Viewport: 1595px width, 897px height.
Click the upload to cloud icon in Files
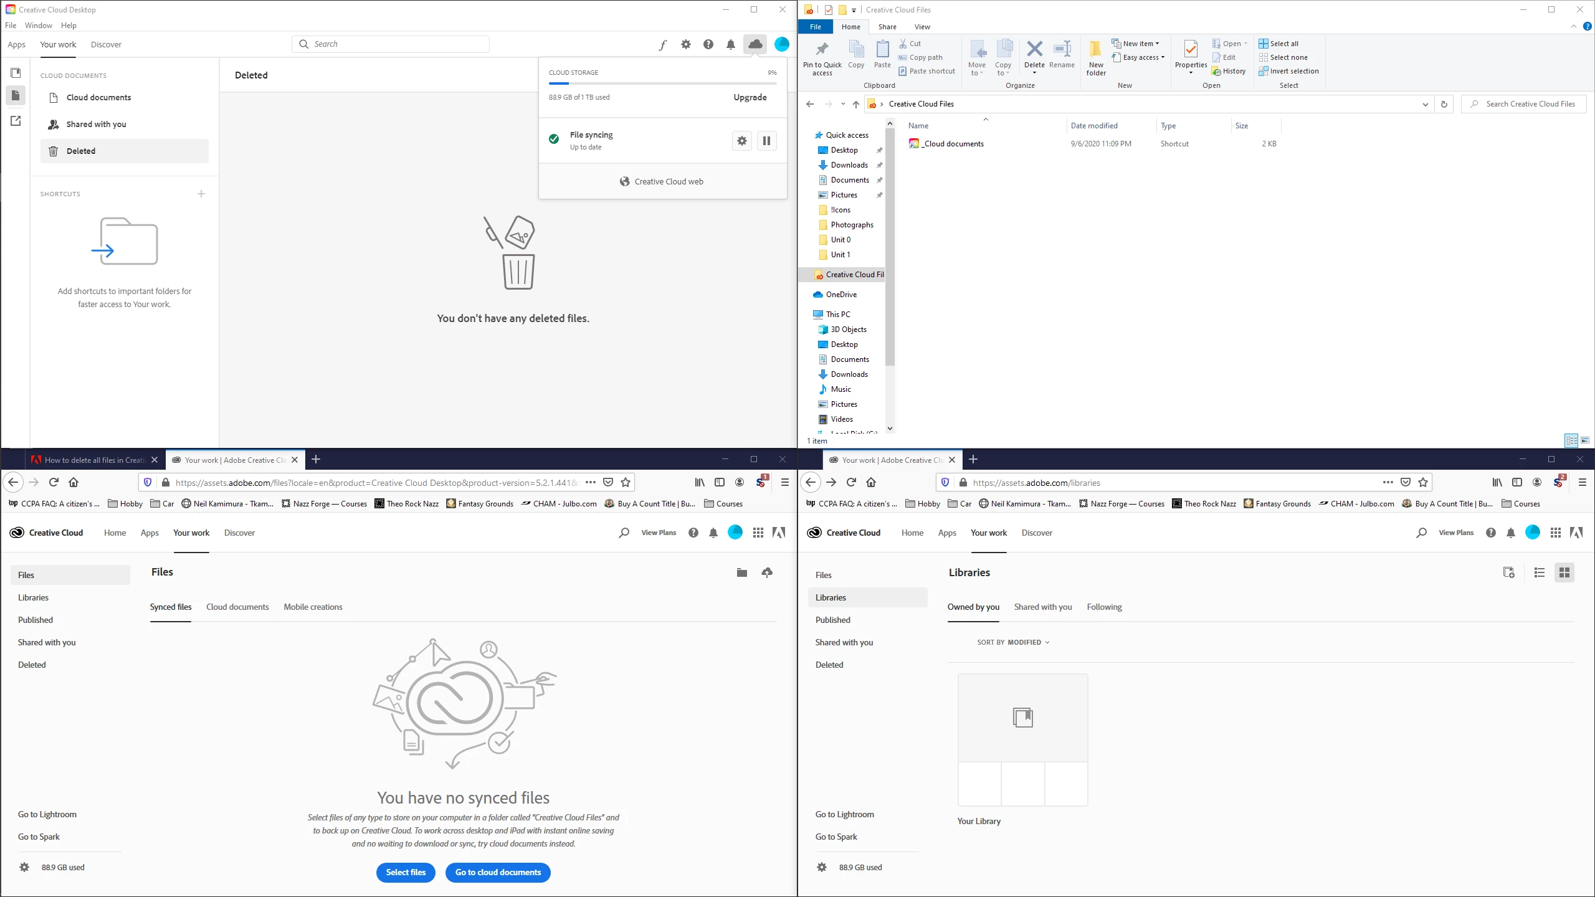pyautogui.click(x=767, y=572)
